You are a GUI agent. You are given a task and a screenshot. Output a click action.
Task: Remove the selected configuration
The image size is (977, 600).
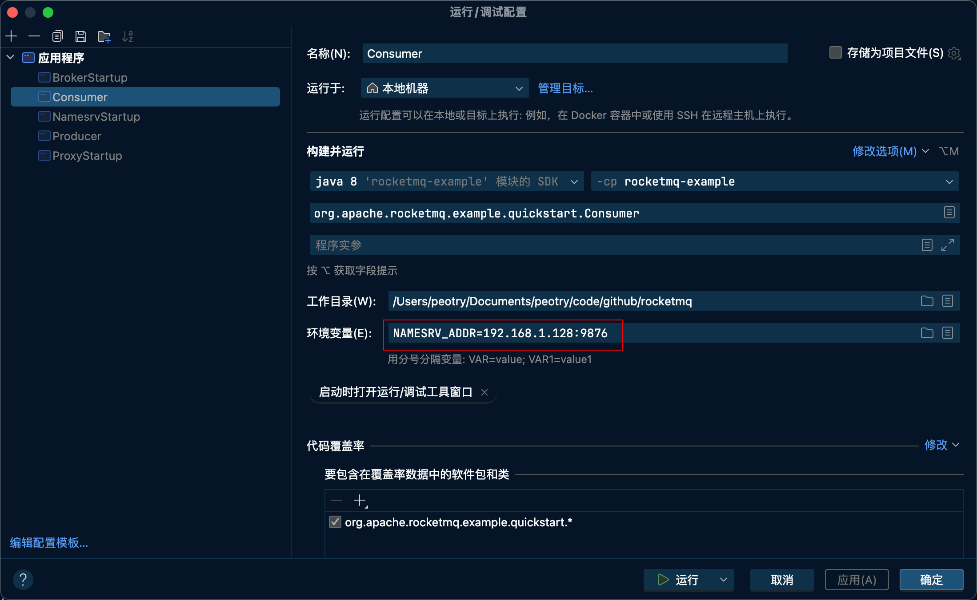tap(34, 36)
